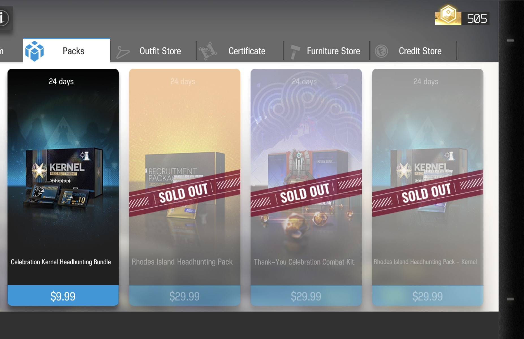Open the info icon at top left
This screenshot has width=524, height=339.
click(x=3, y=18)
